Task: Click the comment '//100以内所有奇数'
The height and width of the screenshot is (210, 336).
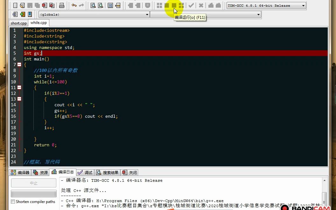Action: pos(56,70)
